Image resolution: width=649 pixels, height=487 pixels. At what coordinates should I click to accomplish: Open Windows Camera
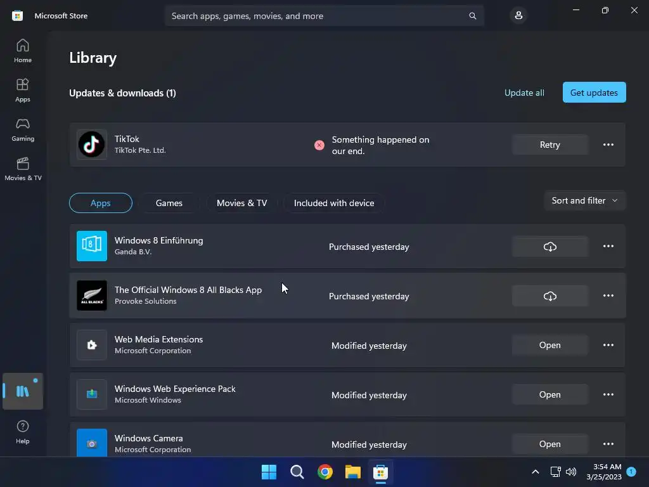549,444
